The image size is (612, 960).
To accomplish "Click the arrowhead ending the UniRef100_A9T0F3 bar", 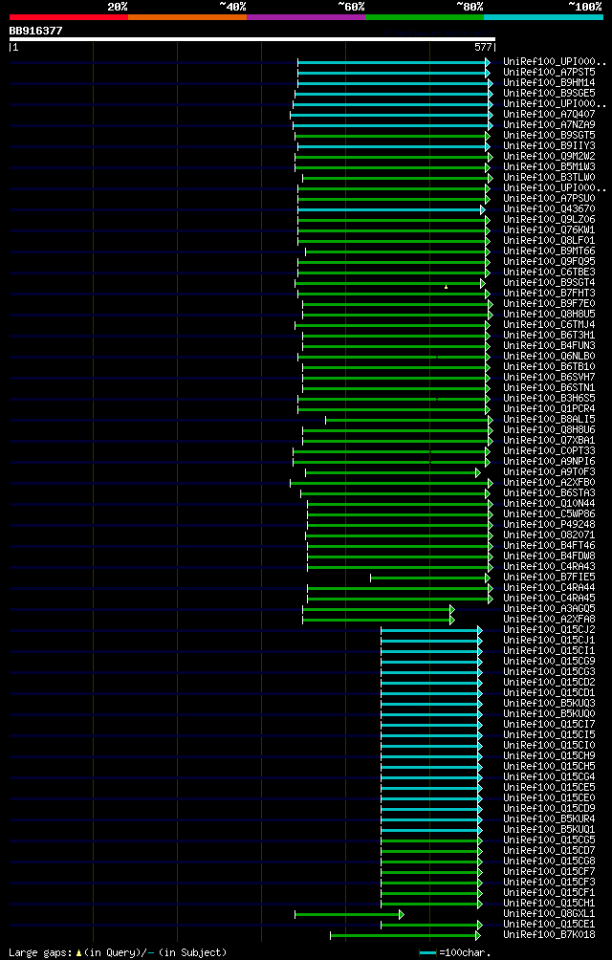I will [478, 472].
